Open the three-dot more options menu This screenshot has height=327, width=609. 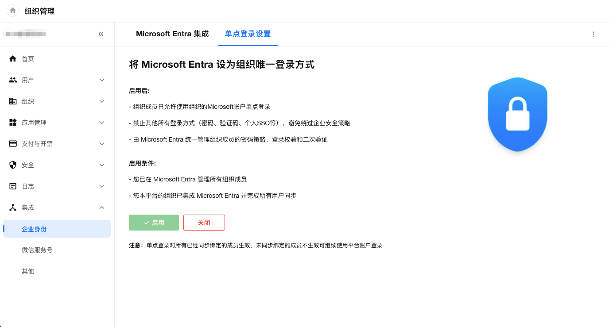(593, 34)
